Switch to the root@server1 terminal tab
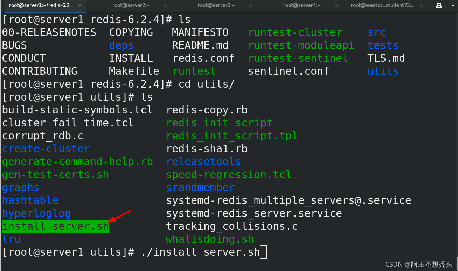 [41, 5]
